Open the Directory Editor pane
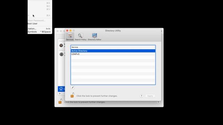The height and width of the screenshot is (125, 223). coord(94,37)
